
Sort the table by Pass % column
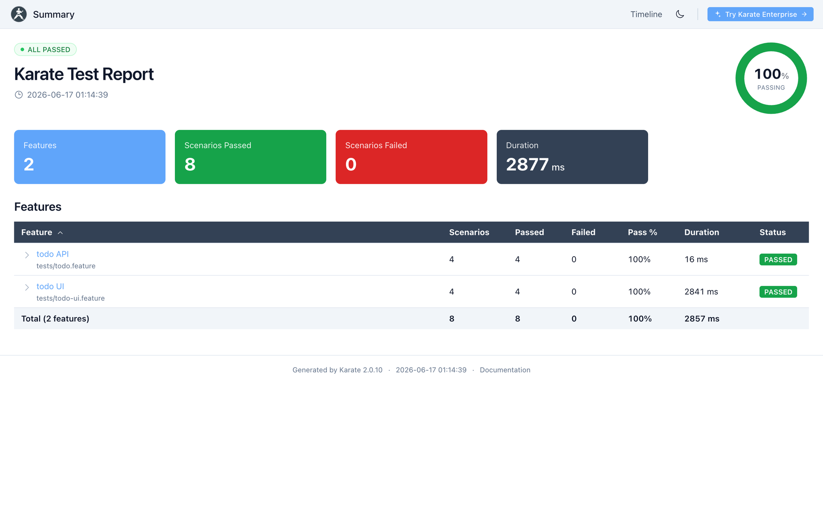642,232
